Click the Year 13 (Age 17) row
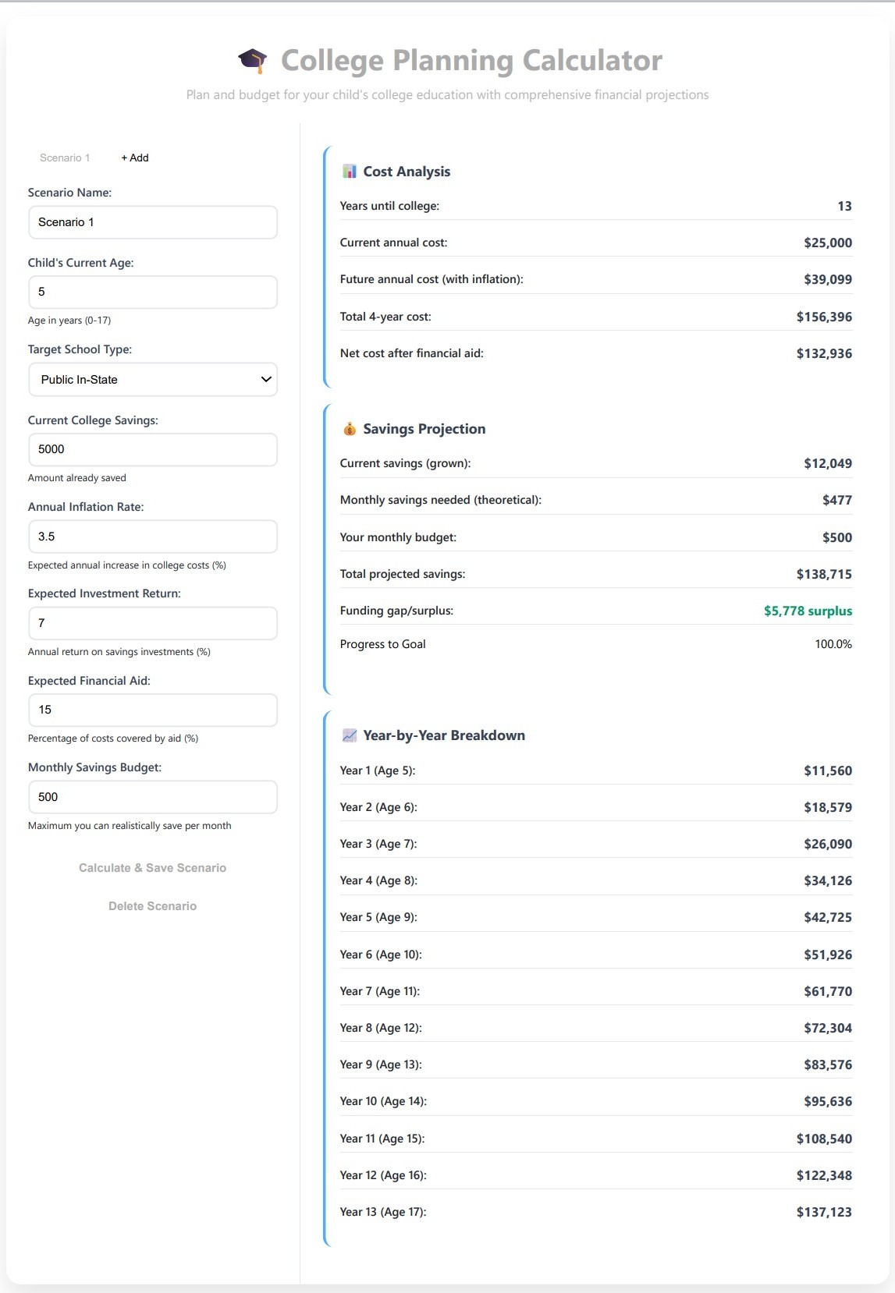Viewport: 895px width, 1293px height. coord(596,1212)
